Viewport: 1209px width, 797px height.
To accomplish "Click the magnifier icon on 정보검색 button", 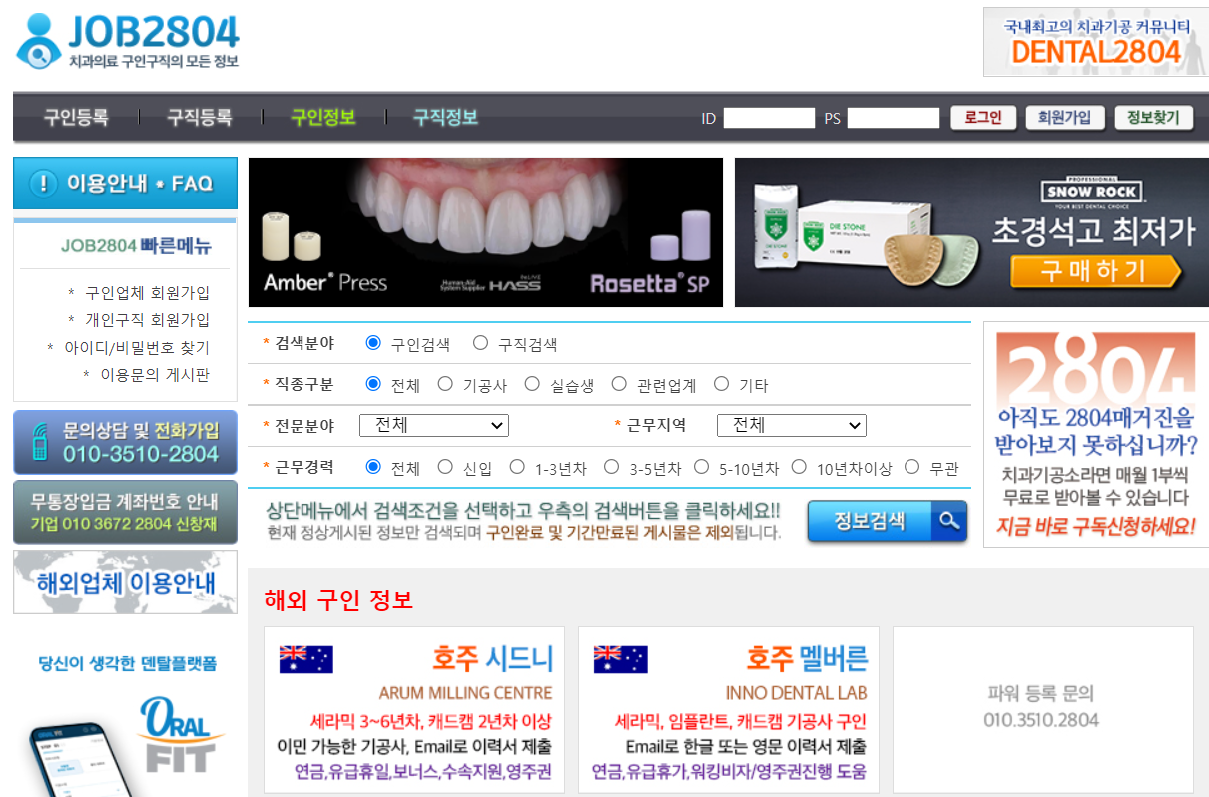I will coord(949,520).
